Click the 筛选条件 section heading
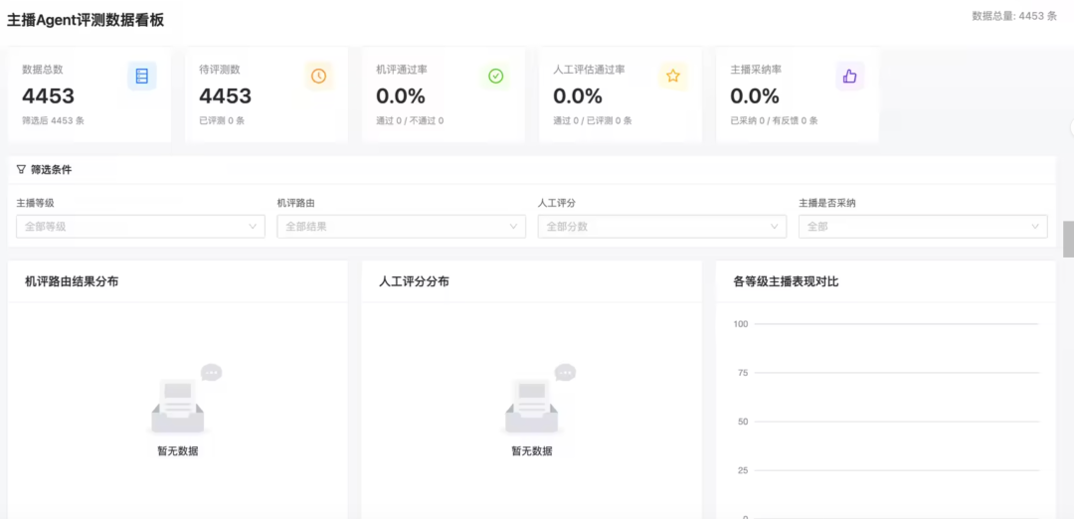The height and width of the screenshot is (519, 1074). pos(51,170)
